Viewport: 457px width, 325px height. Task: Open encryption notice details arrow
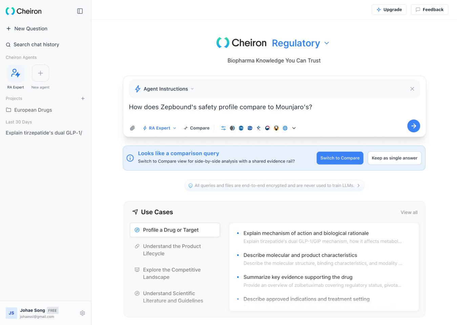[x=358, y=186]
